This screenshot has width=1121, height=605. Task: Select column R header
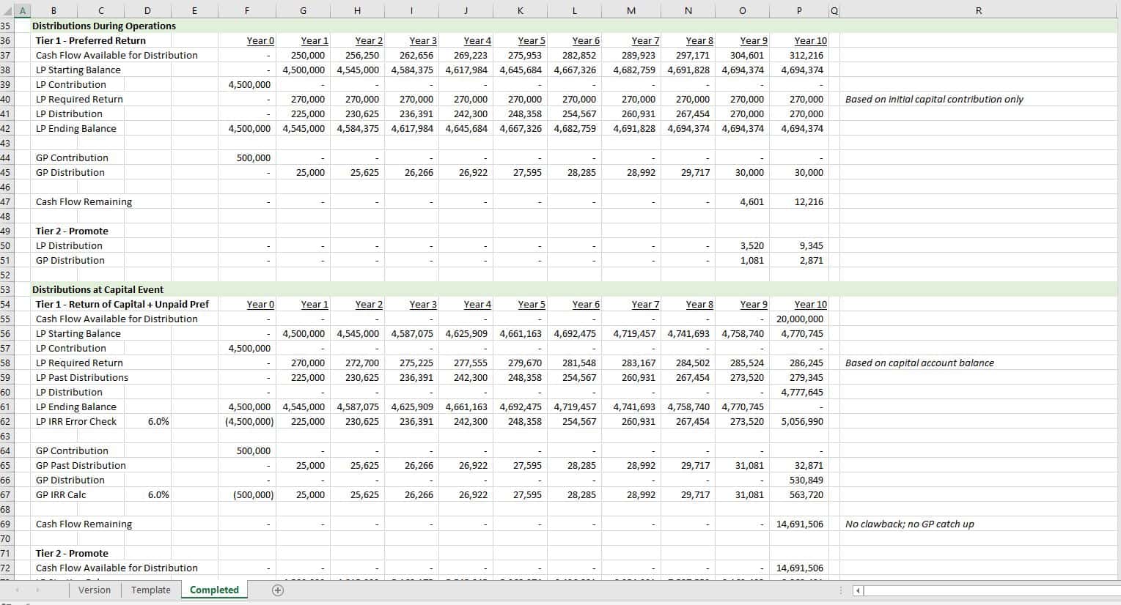click(979, 10)
